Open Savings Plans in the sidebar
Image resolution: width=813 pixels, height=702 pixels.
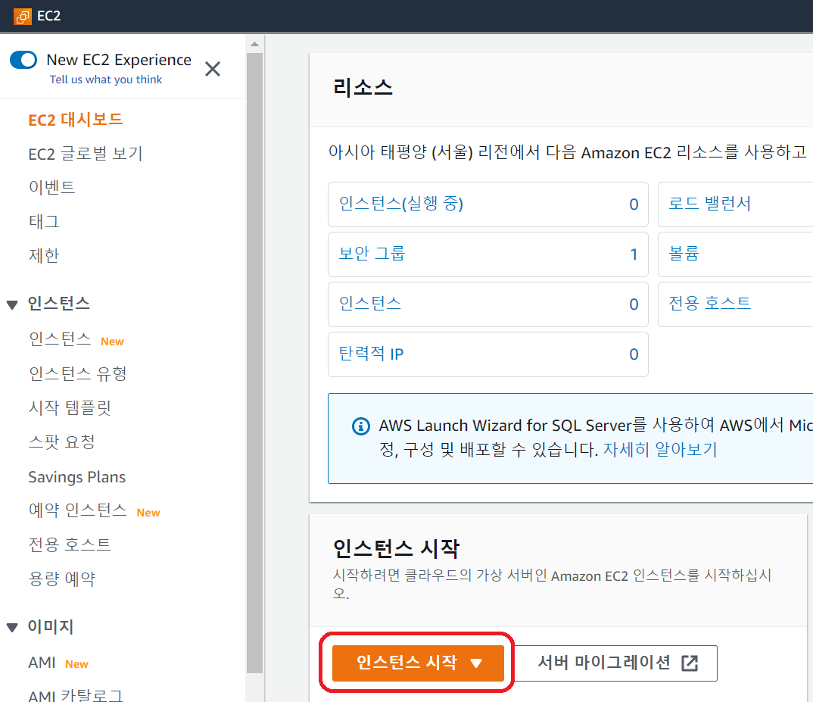click(x=76, y=477)
